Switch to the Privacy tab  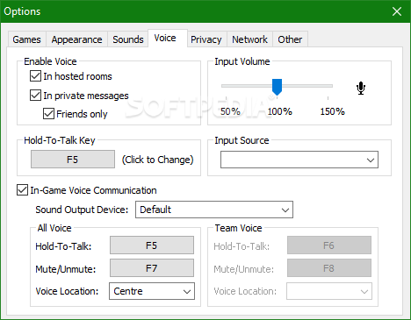tap(206, 39)
